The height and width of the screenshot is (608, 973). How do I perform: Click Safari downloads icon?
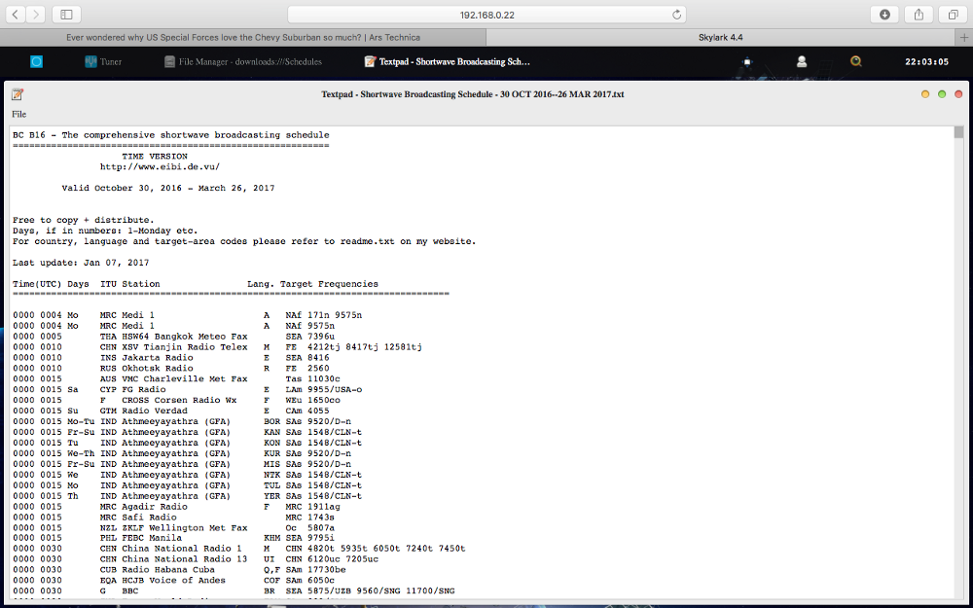(884, 15)
